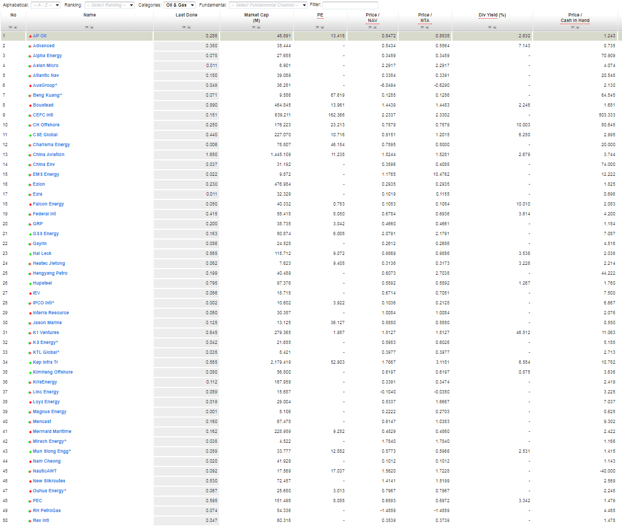622x528 pixels.
Task: Click the Price / NAV header label
Action: click(x=372, y=18)
